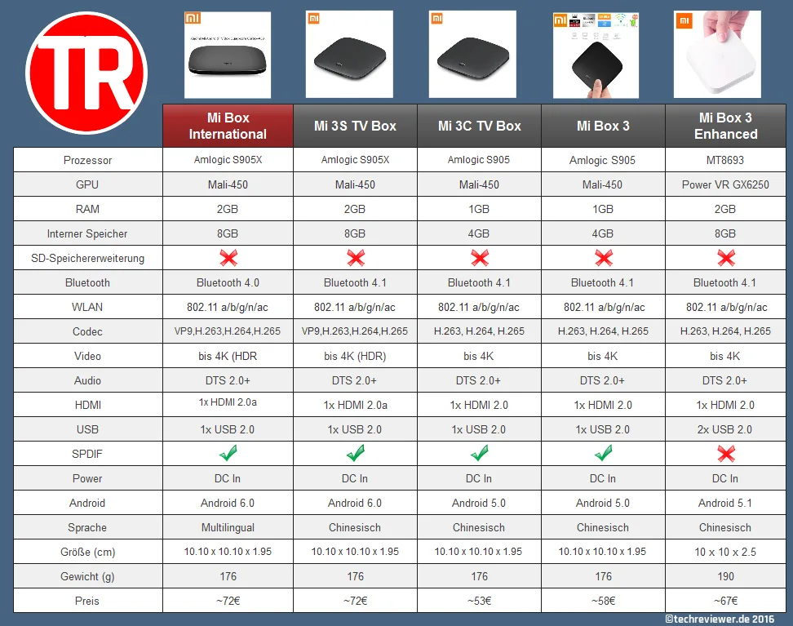Click the MT8693 processor cell

[725, 161]
